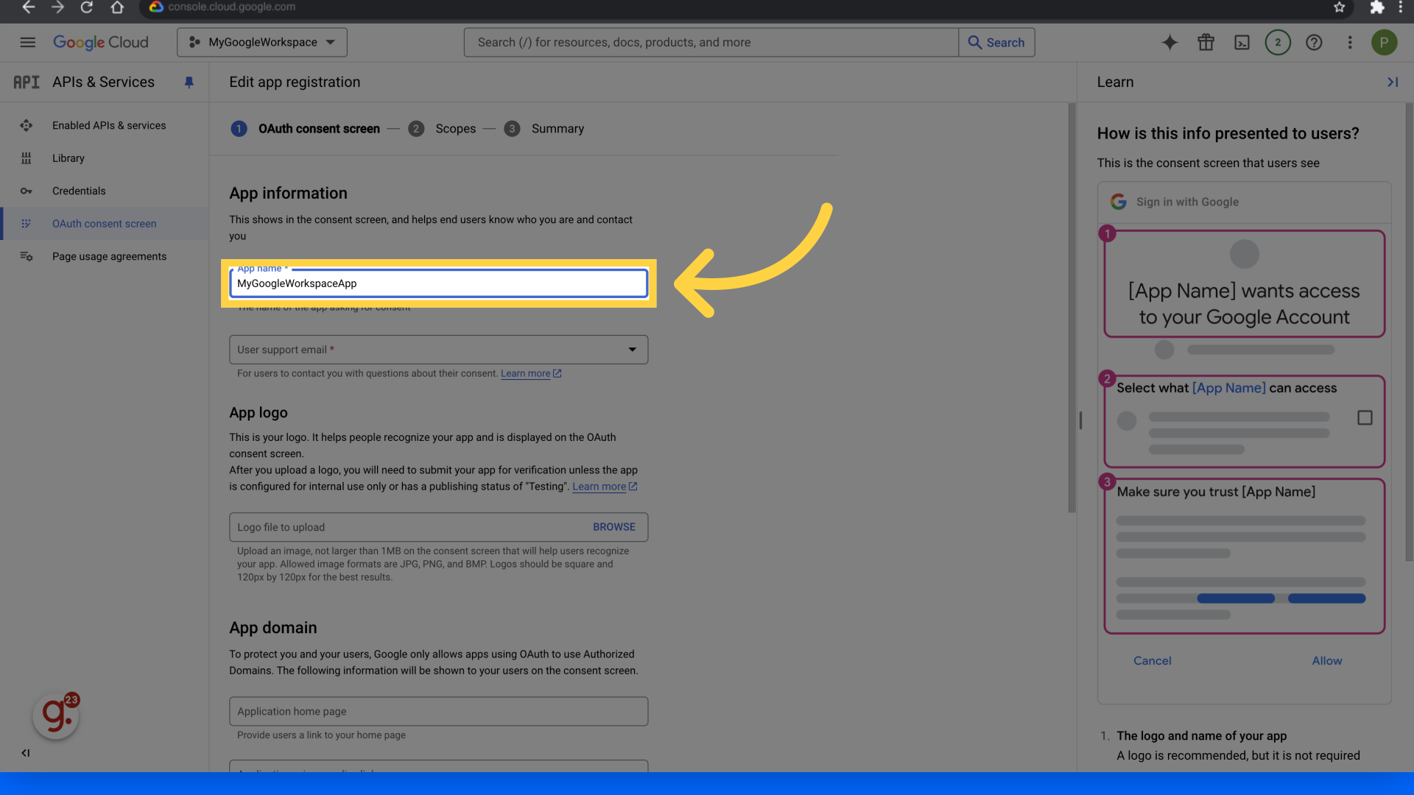Open the help question mark icon
The image size is (1414, 795).
[1314, 43]
